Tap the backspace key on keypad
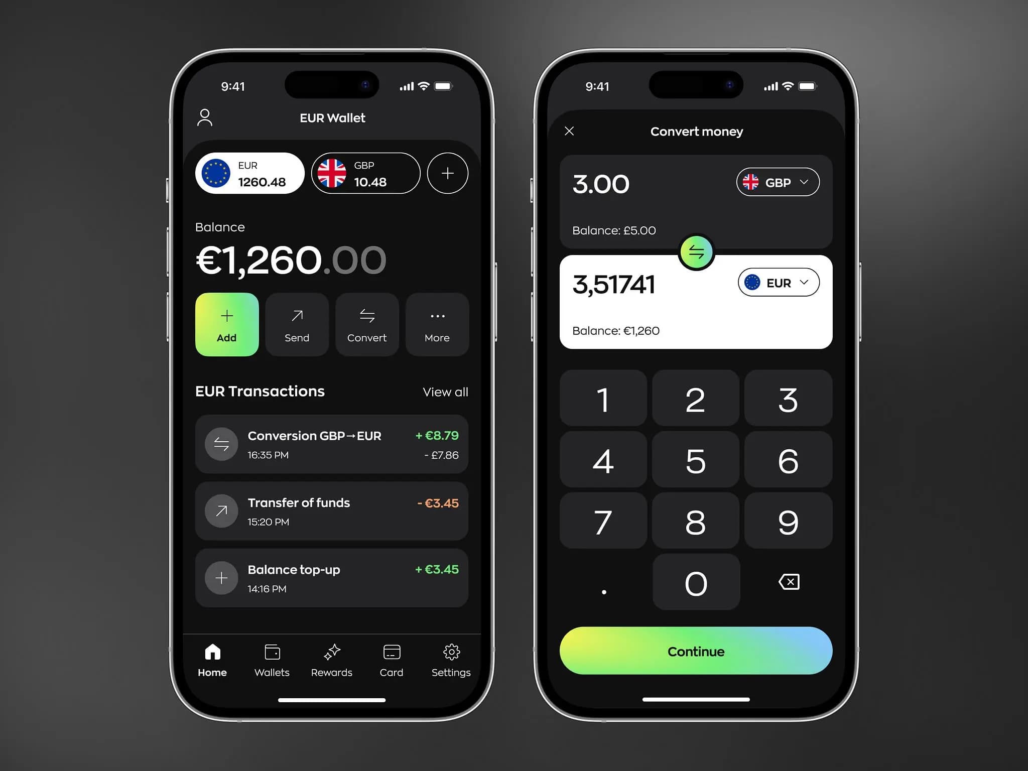 [x=789, y=581]
